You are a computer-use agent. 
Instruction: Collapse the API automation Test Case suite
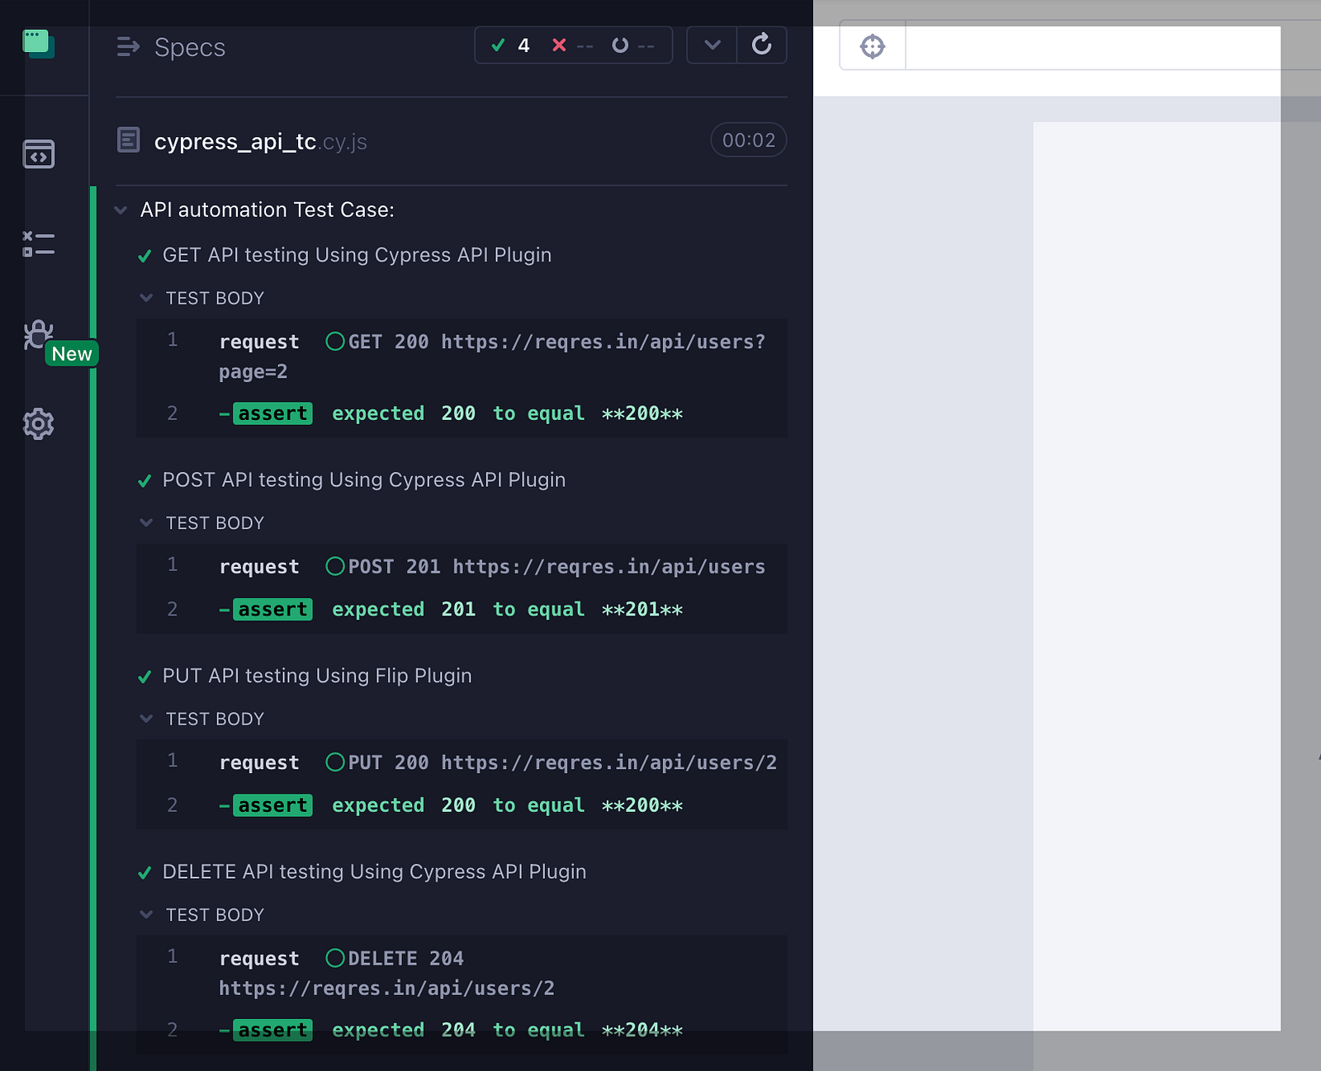pos(121,210)
